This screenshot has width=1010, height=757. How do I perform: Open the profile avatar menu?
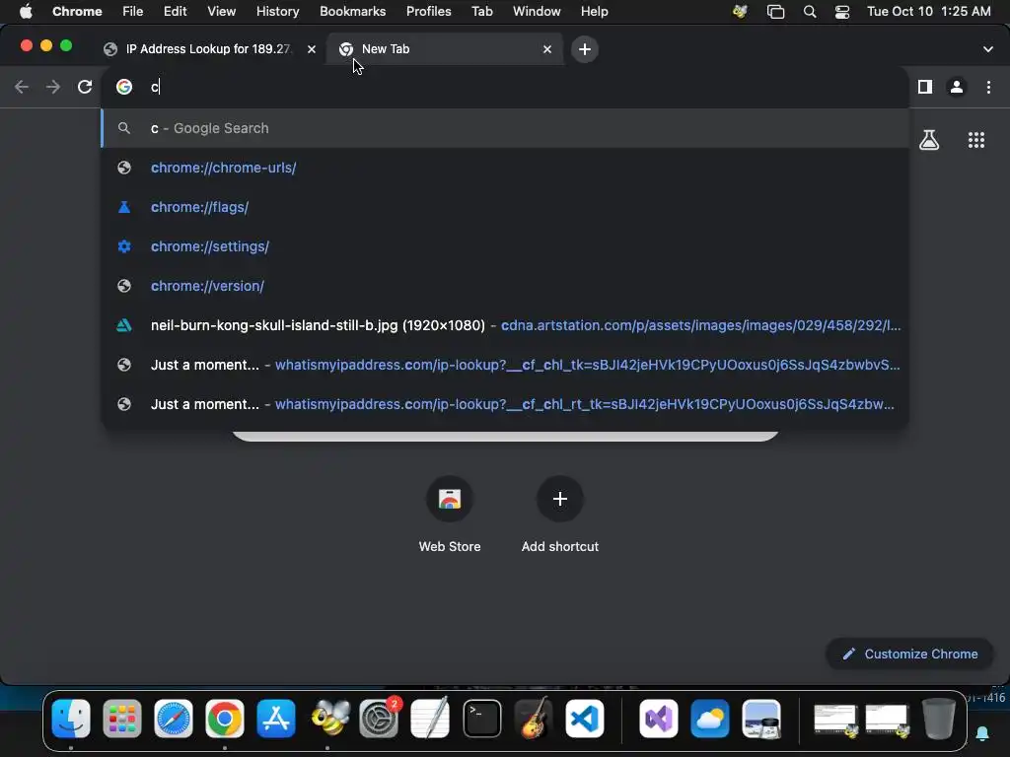(x=957, y=87)
